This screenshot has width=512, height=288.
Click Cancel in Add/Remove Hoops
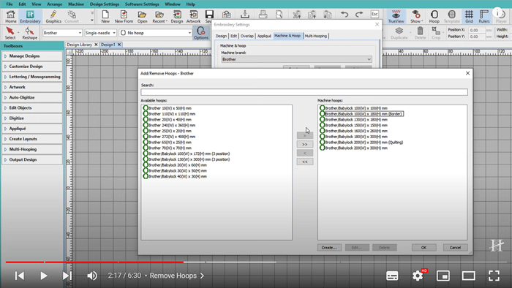tap(455, 248)
